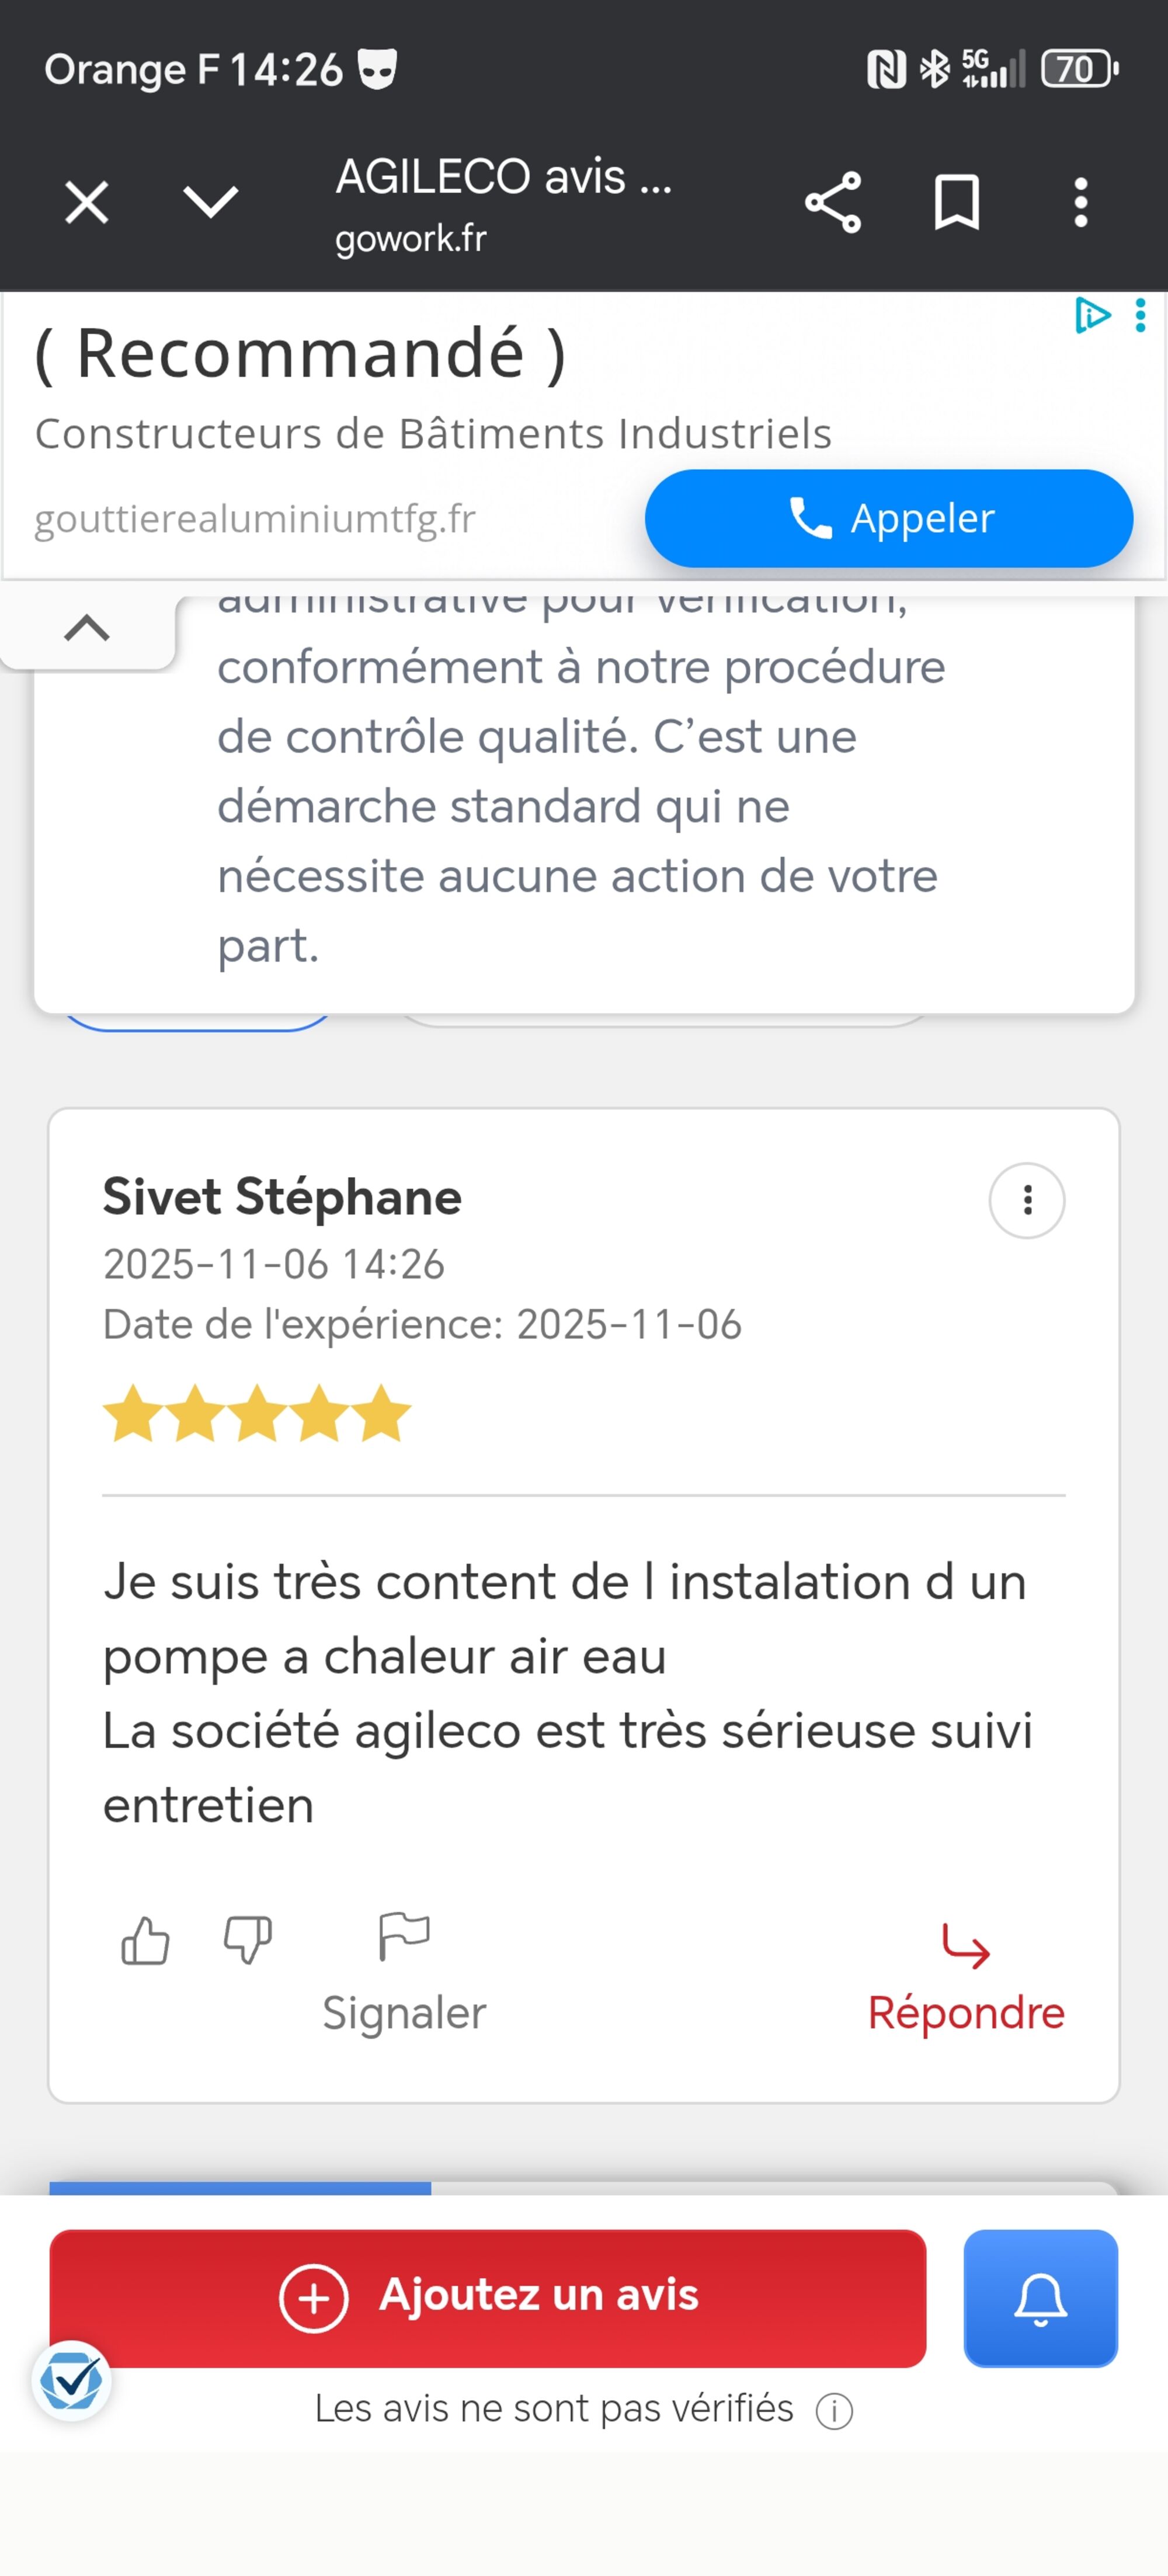Like the review with thumbs up

coord(145,1941)
